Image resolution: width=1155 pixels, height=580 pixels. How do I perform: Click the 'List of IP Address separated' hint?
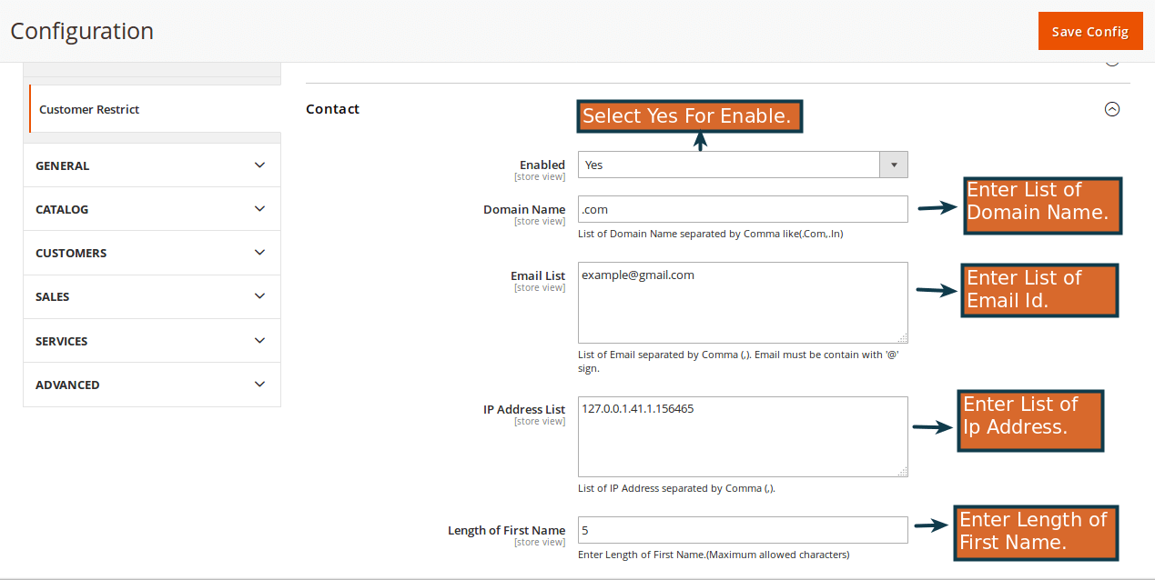click(676, 488)
